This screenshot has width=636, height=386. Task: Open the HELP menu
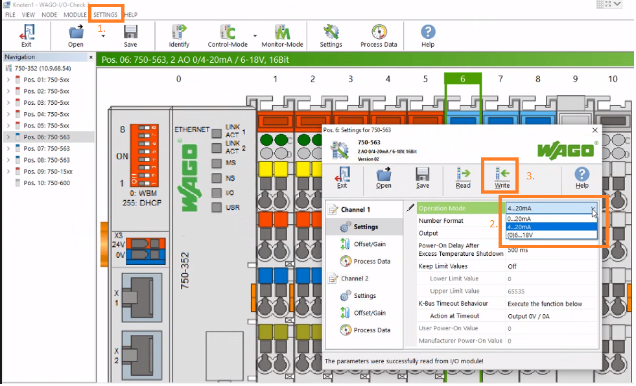point(131,15)
